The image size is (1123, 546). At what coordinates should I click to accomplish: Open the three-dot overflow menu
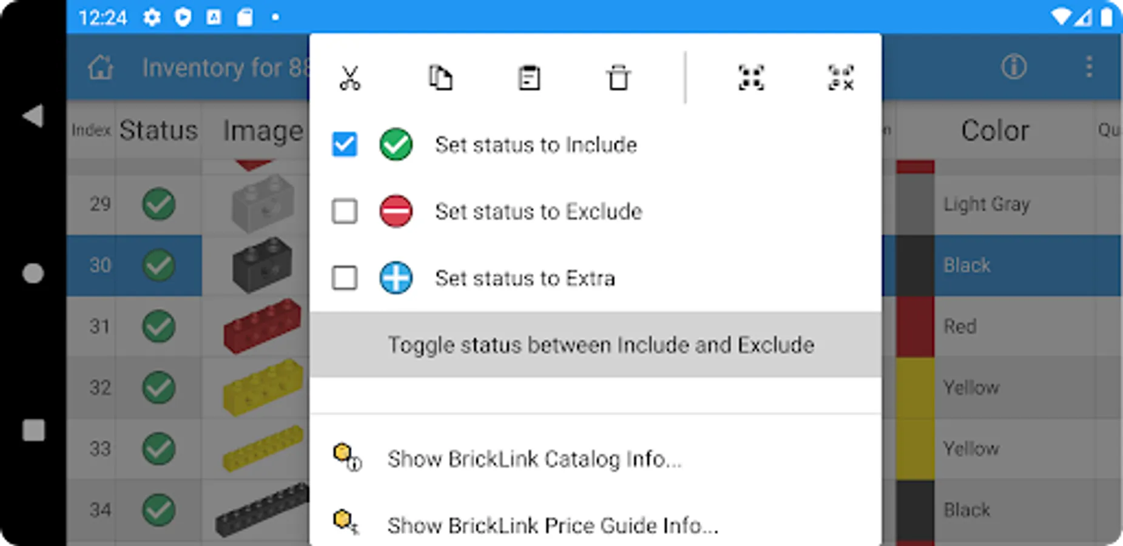pyautogui.click(x=1089, y=67)
